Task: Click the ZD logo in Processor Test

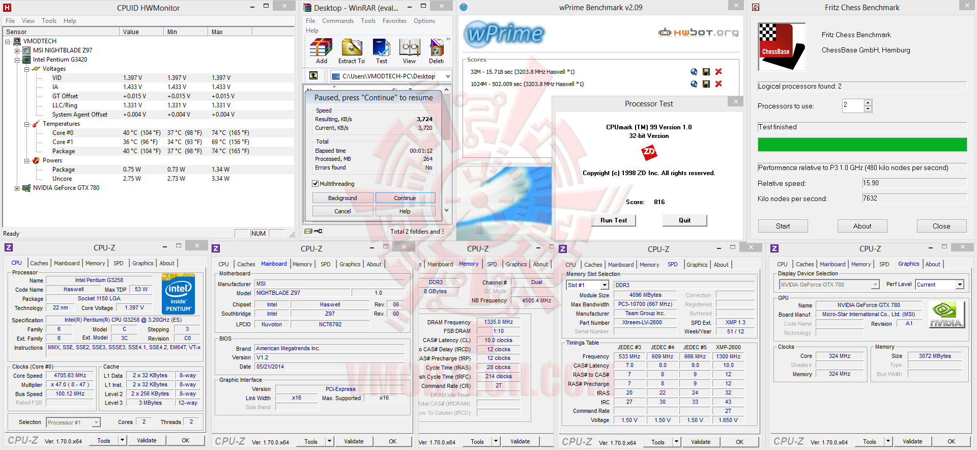Action: point(649,152)
